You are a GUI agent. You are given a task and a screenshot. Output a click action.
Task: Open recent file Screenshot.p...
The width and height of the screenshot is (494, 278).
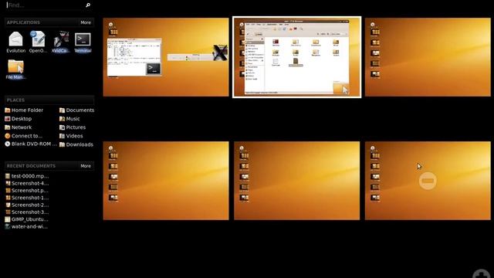point(27,191)
